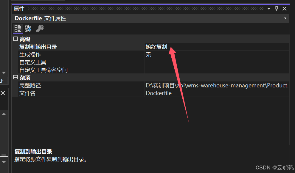Click the pin icon to auto-hide Properties
The height and width of the screenshot is (173, 295).
[x=276, y=9]
